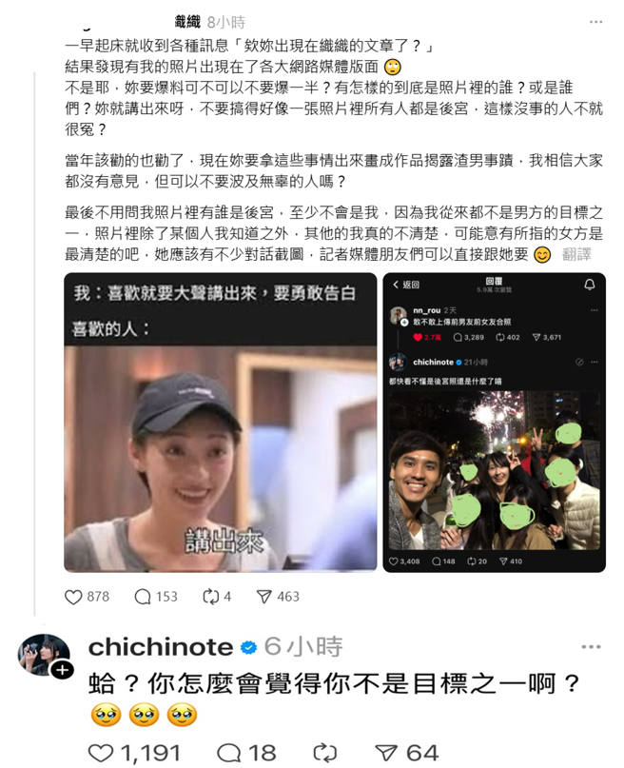Like the top post with 878 likes
Viewport: 624px width, 768px height.
[x=73, y=597]
